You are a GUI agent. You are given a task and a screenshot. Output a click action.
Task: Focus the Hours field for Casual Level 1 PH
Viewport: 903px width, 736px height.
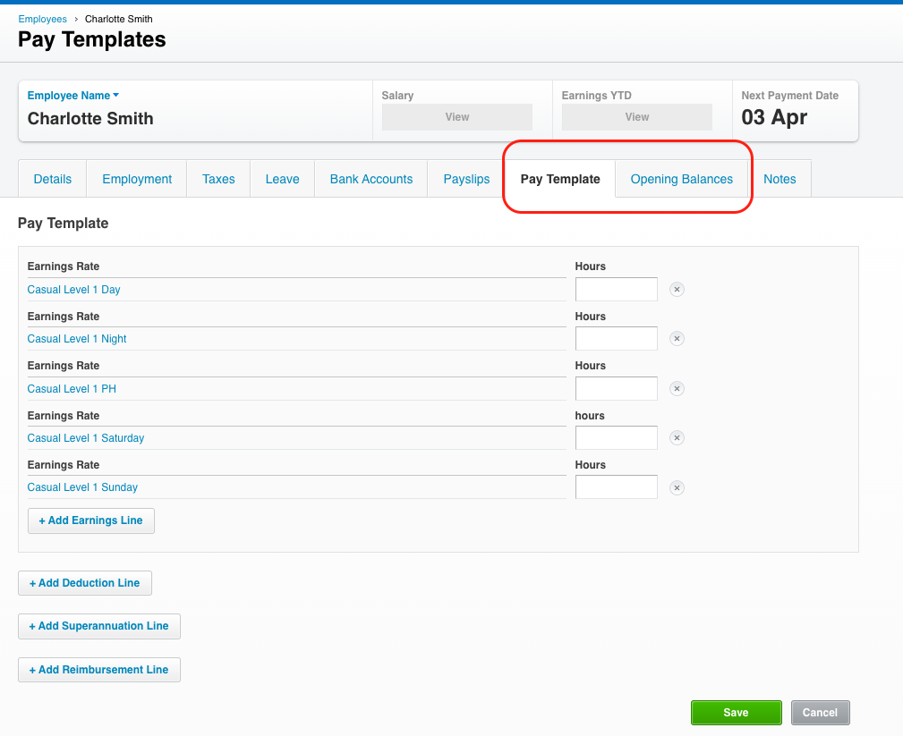point(617,388)
